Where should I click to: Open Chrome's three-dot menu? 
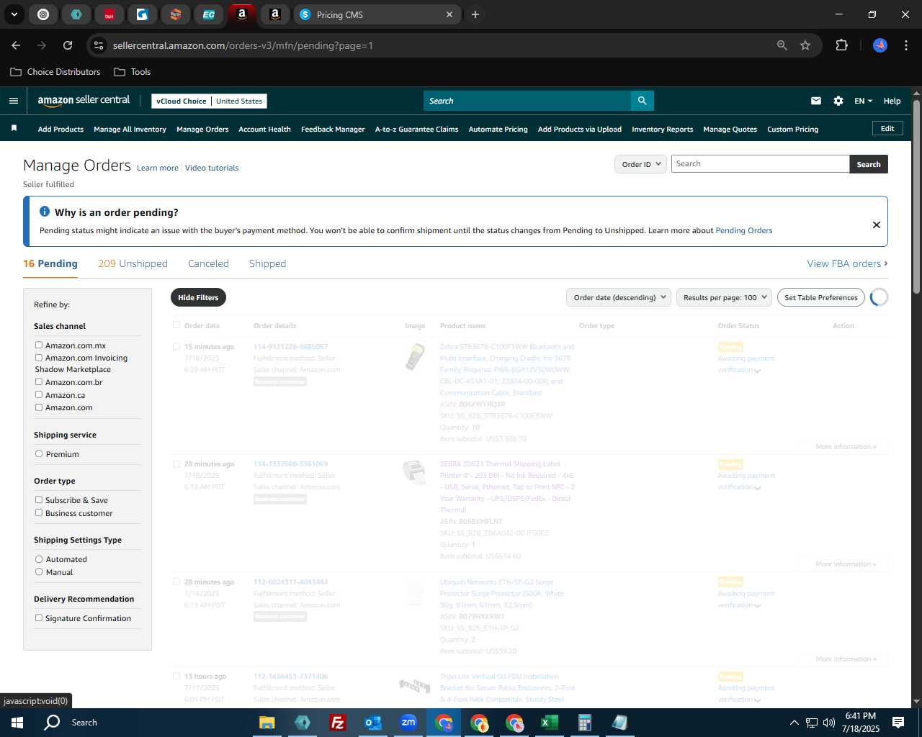(905, 45)
